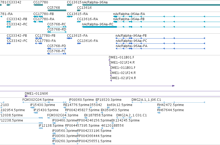
Task: Select EST RP004233196.5prime
Action: click(x=94, y=131)
